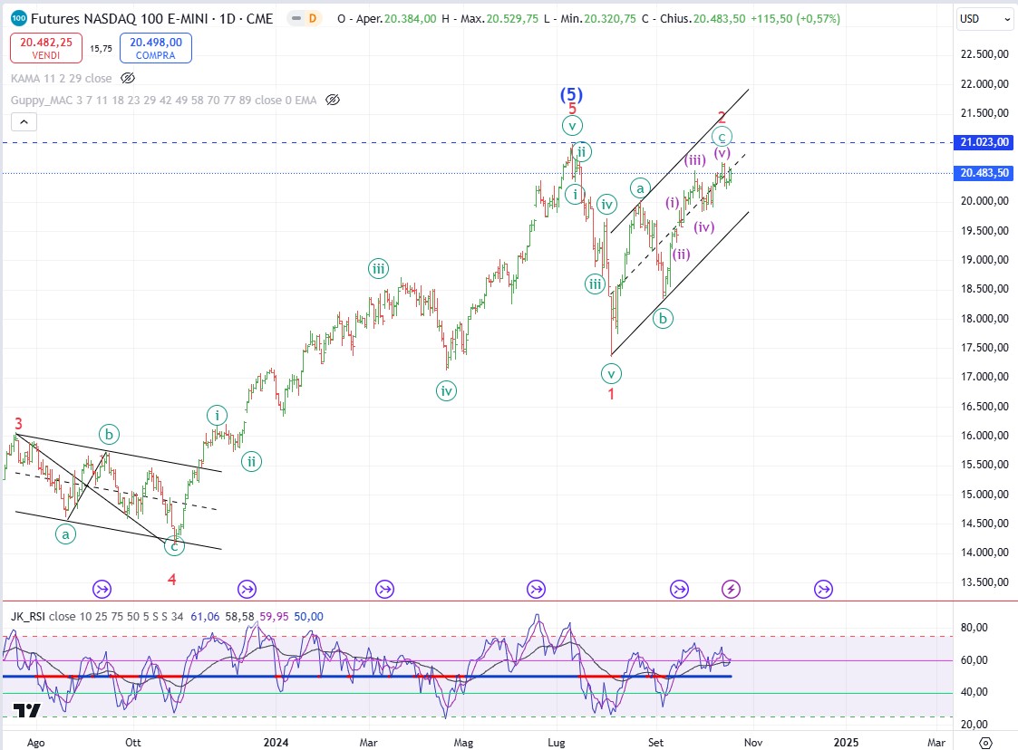Select the red 4 wave label
Screen dimensions: 1018x750
point(172,580)
